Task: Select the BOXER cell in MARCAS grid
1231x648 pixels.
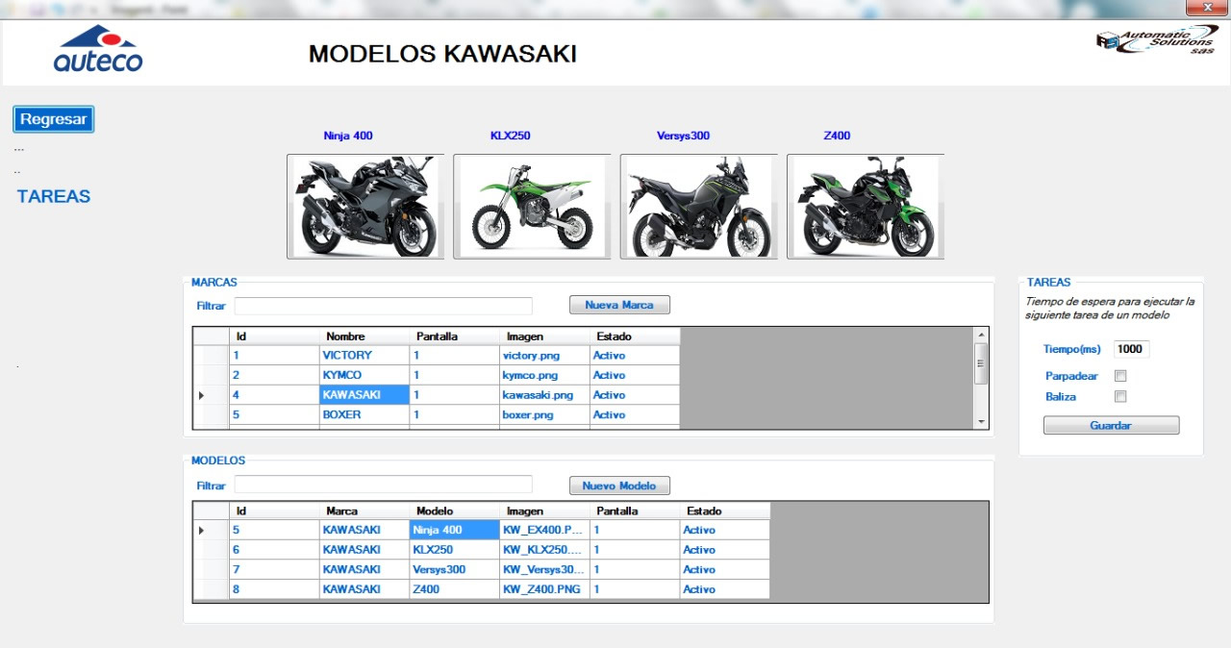Action: 364,414
